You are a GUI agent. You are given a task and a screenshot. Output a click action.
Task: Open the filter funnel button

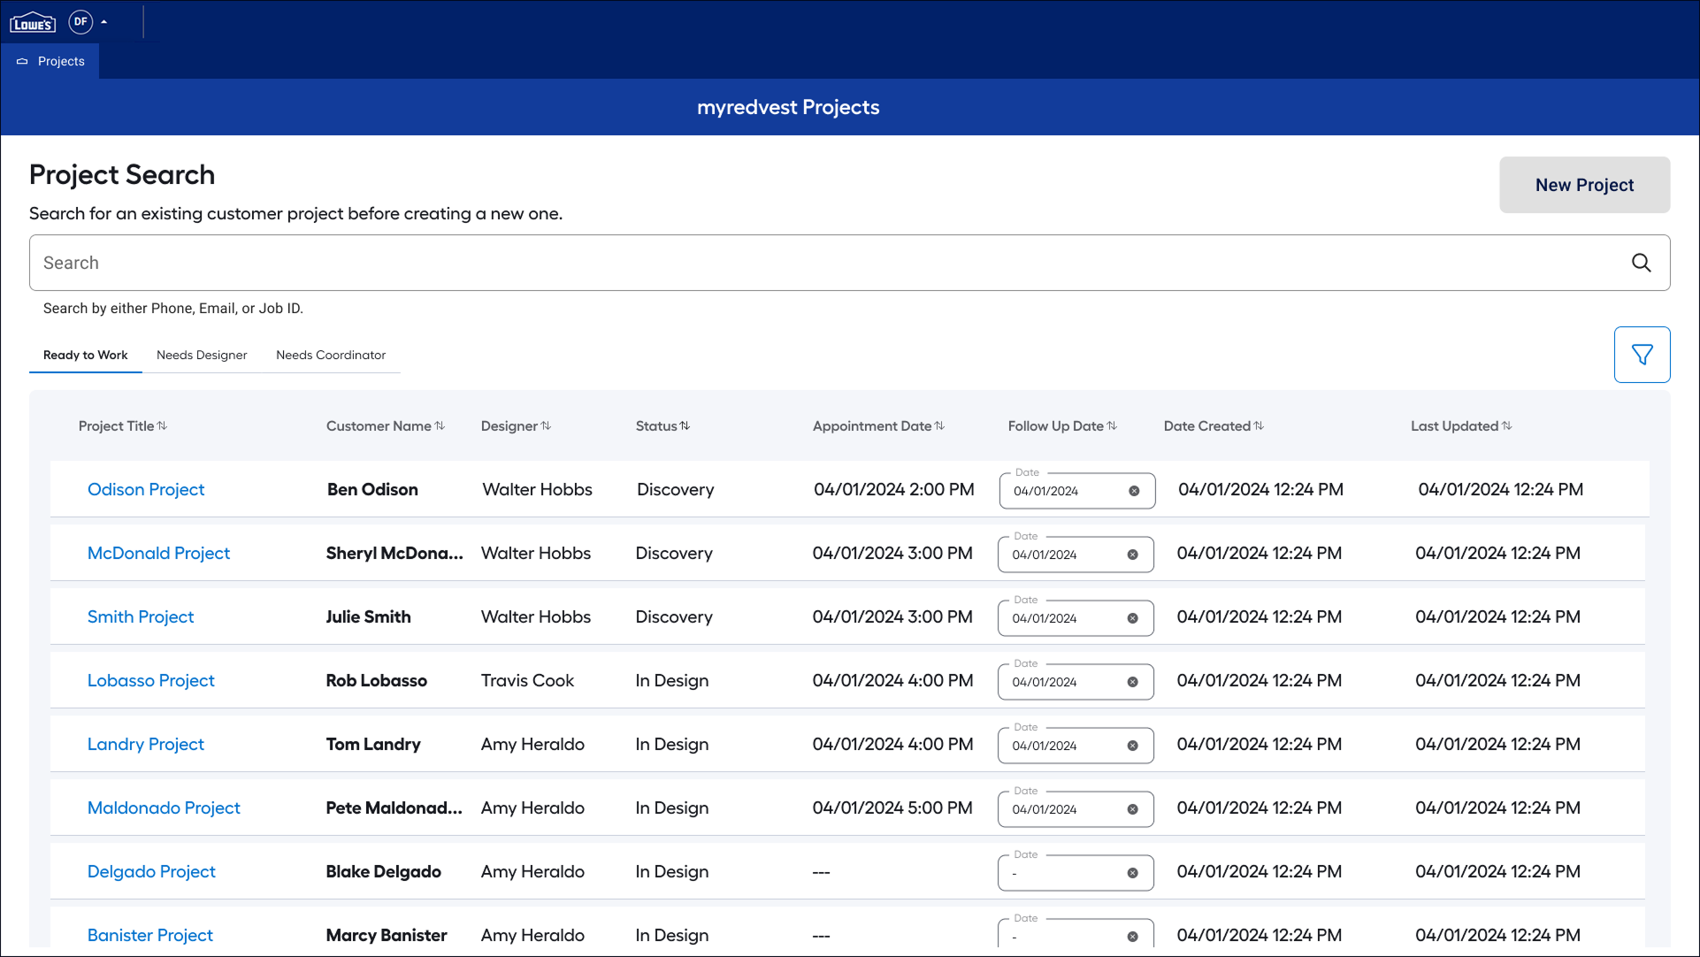click(x=1642, y=355)
